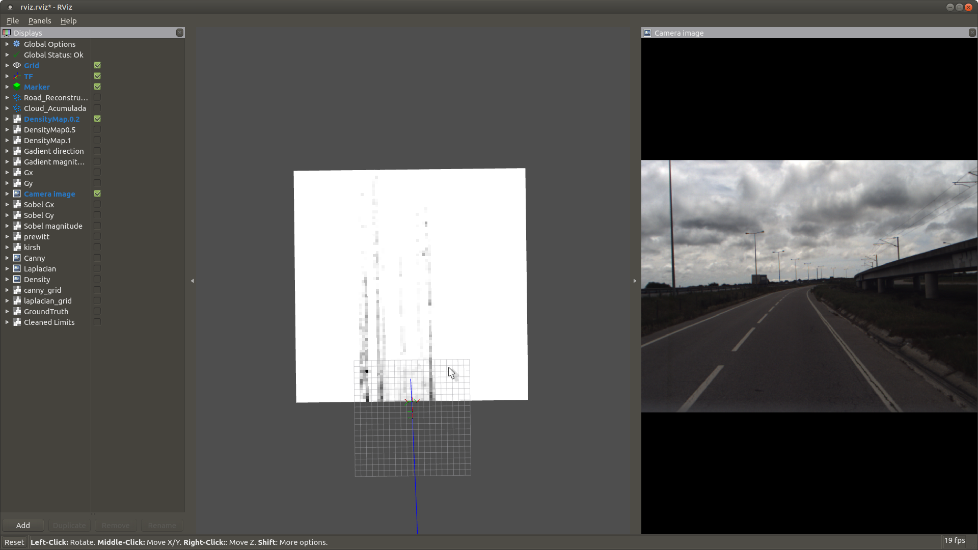Expand the Global Options tree item
The height and width of the screenshot is (550, 978).
[x=7, y=44]
